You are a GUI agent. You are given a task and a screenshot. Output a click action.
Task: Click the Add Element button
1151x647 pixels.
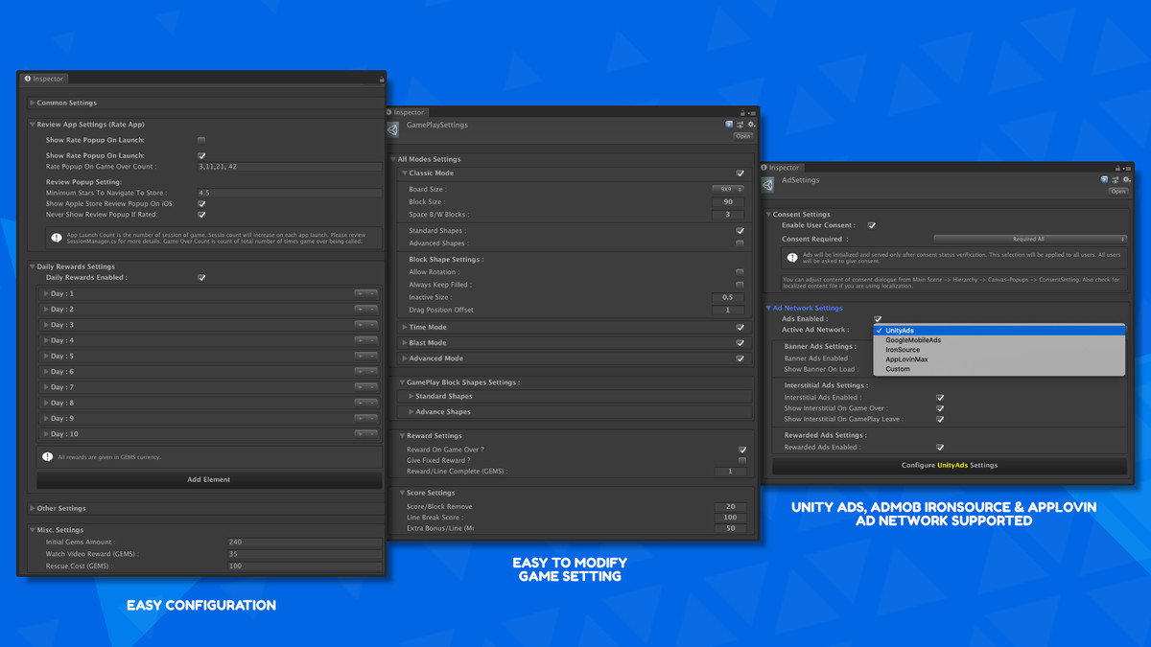coord(209,479)
